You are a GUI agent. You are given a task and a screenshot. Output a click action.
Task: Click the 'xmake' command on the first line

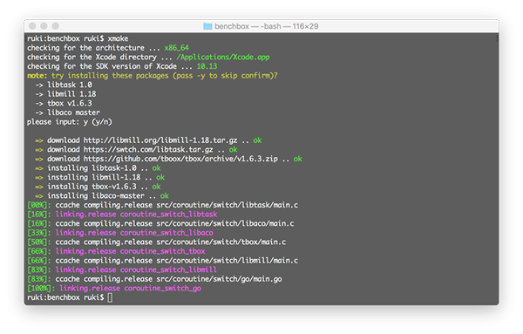click(x=118, y=38)
